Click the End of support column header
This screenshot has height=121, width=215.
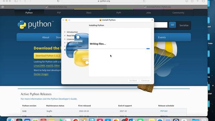125,106
